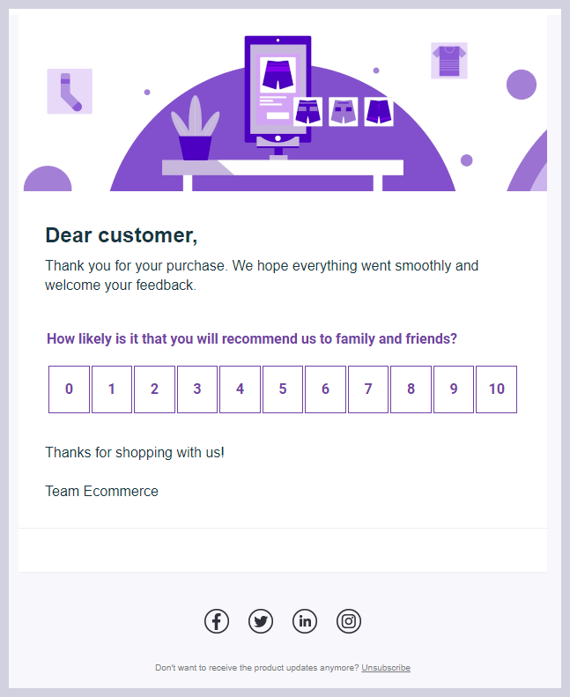The image size is (570, 697).
Task: Open the Twitter social icon
Action: (261, 621)
